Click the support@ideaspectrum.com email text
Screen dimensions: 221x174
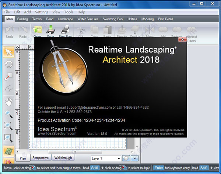coord(89,108)
